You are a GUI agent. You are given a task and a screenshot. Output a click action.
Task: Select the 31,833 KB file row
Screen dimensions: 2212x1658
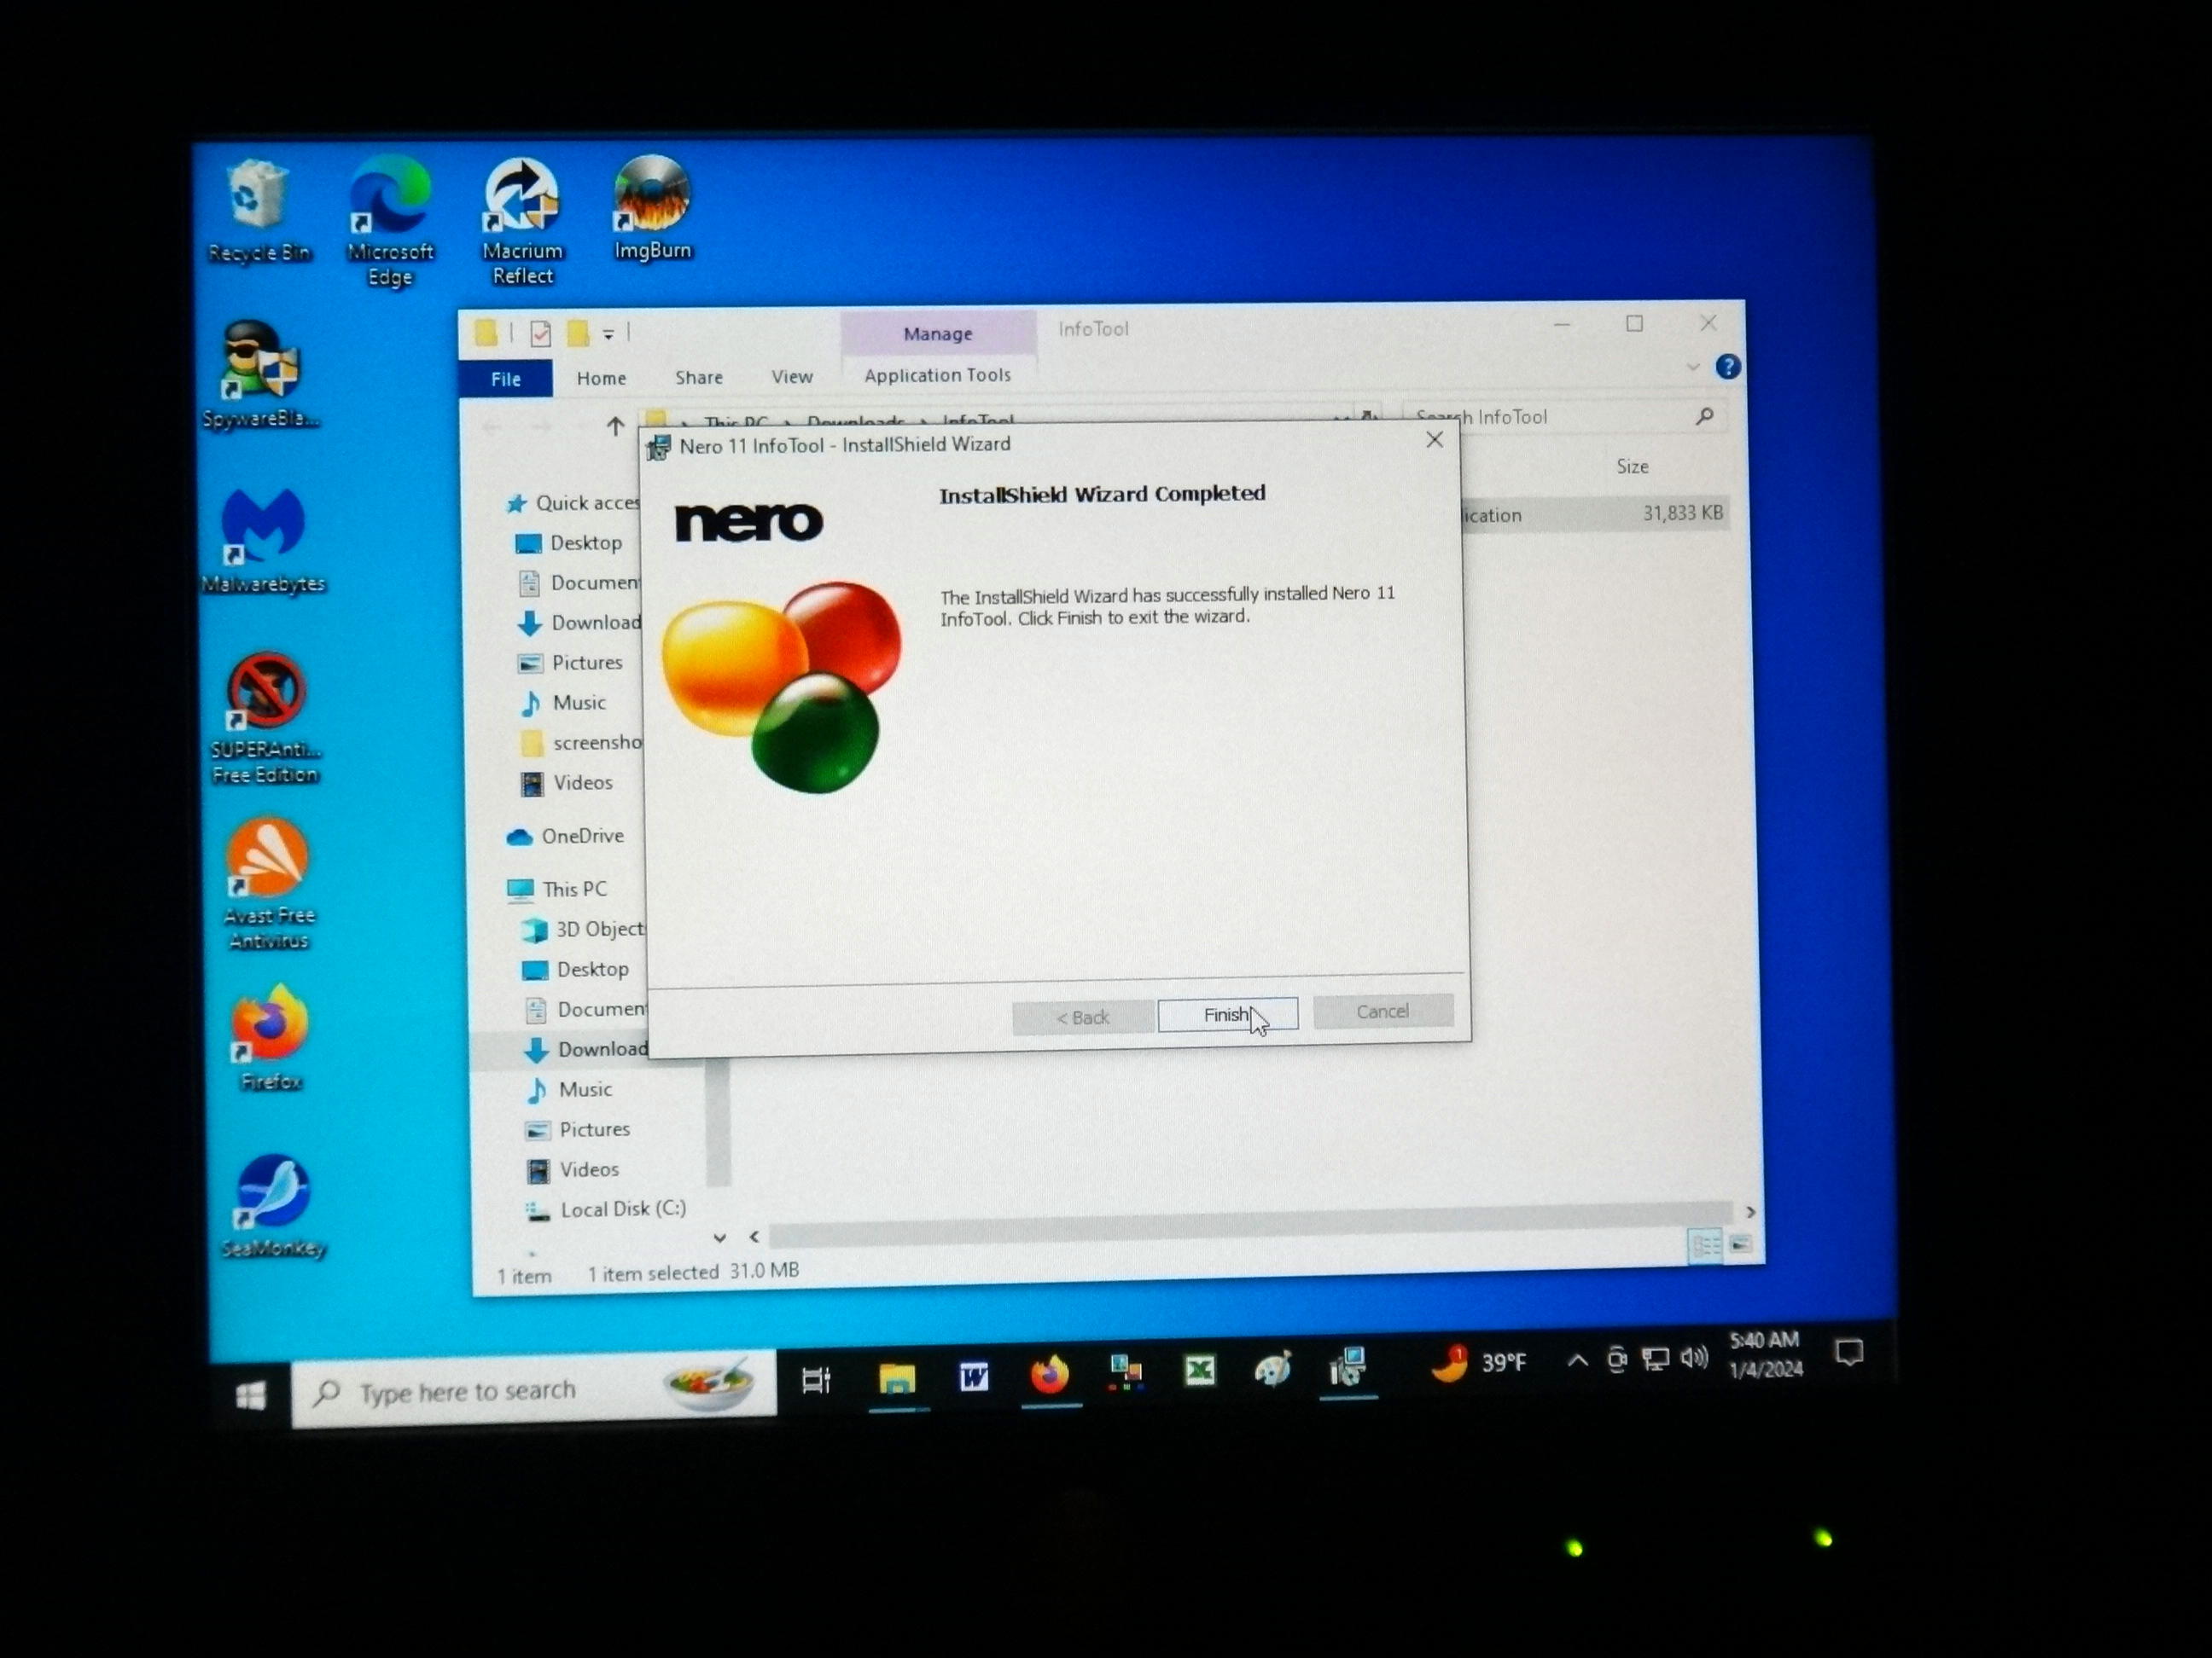coord(1594,513)
